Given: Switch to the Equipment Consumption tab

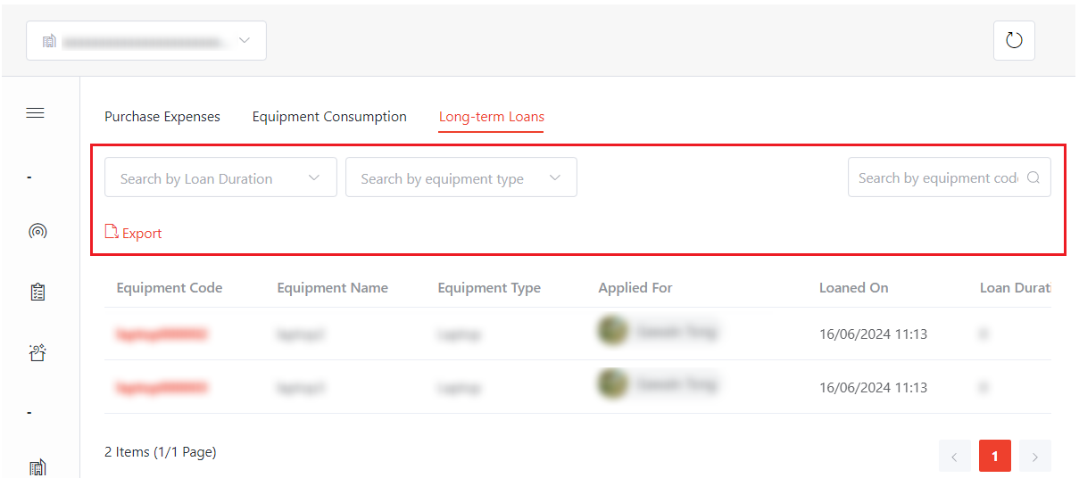Looking at the screenshot, I should 329,117.
